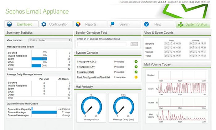Go to the Search tab
Image resolution: width=216 pixels, height=130 pixels.
coord(124,24)
